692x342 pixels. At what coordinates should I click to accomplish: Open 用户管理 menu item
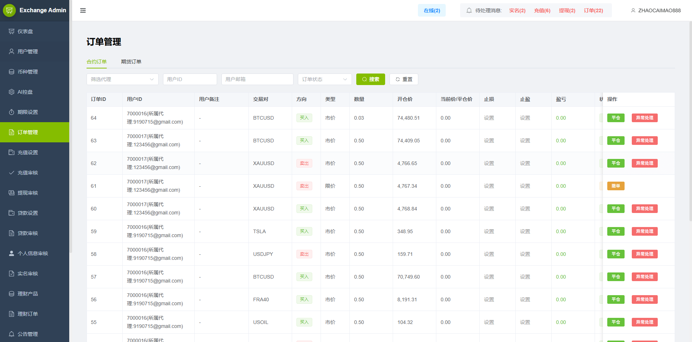coord(35,52)
